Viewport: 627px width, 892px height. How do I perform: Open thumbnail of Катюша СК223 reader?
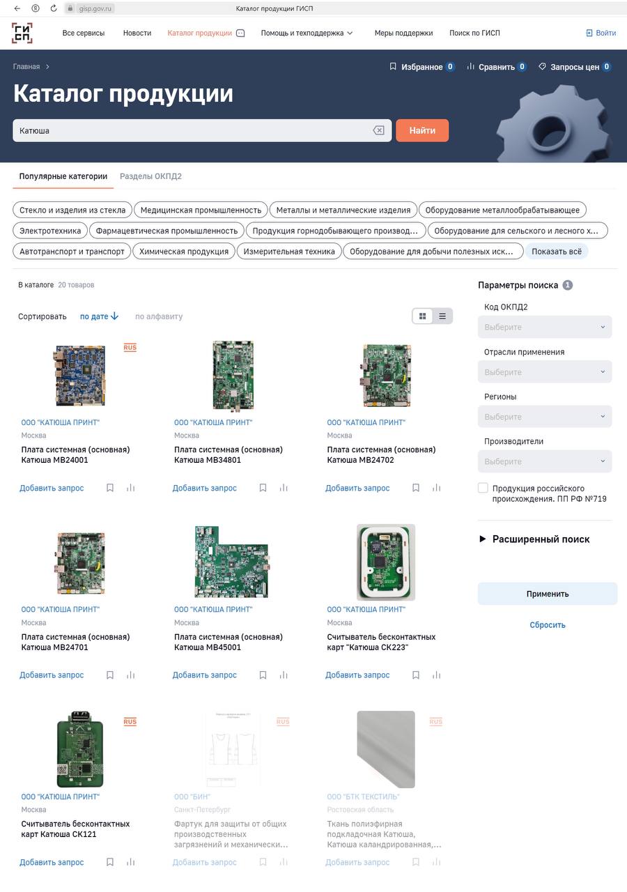386,562
